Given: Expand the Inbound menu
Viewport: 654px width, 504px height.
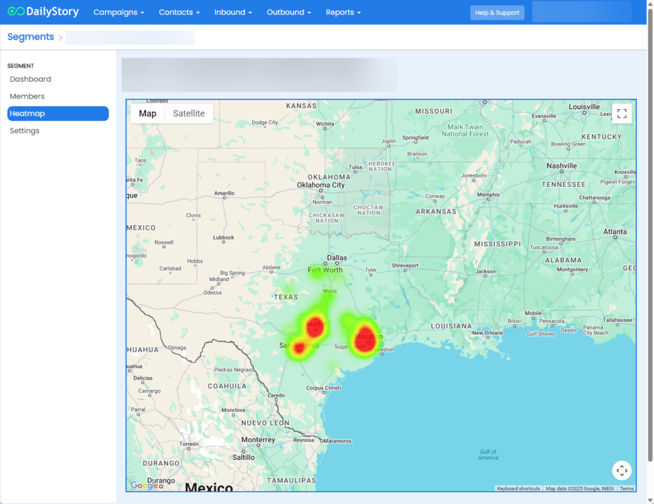Looking at the screenshot, I should coord(233,12).
